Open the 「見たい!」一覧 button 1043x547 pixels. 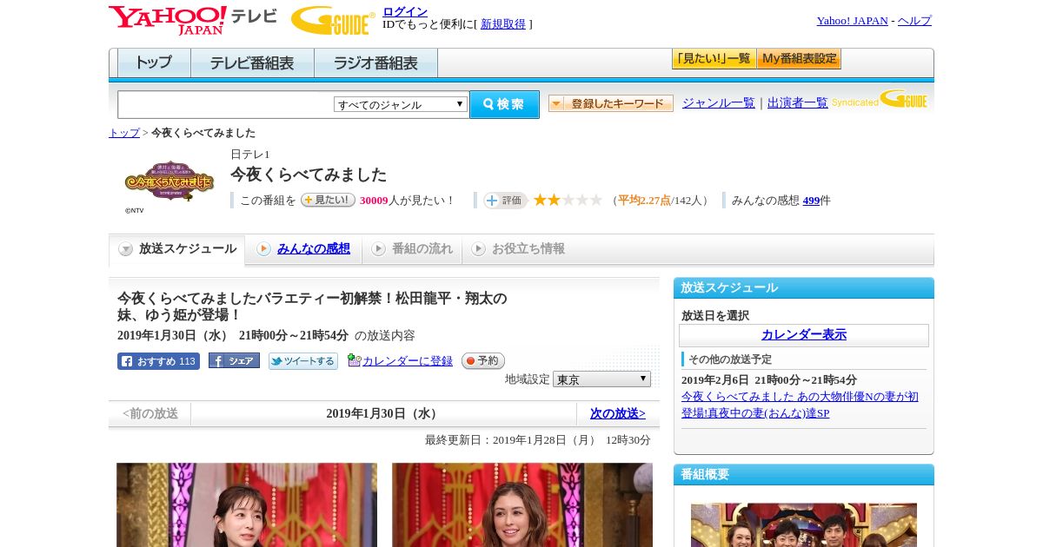[x=714, y=59]
